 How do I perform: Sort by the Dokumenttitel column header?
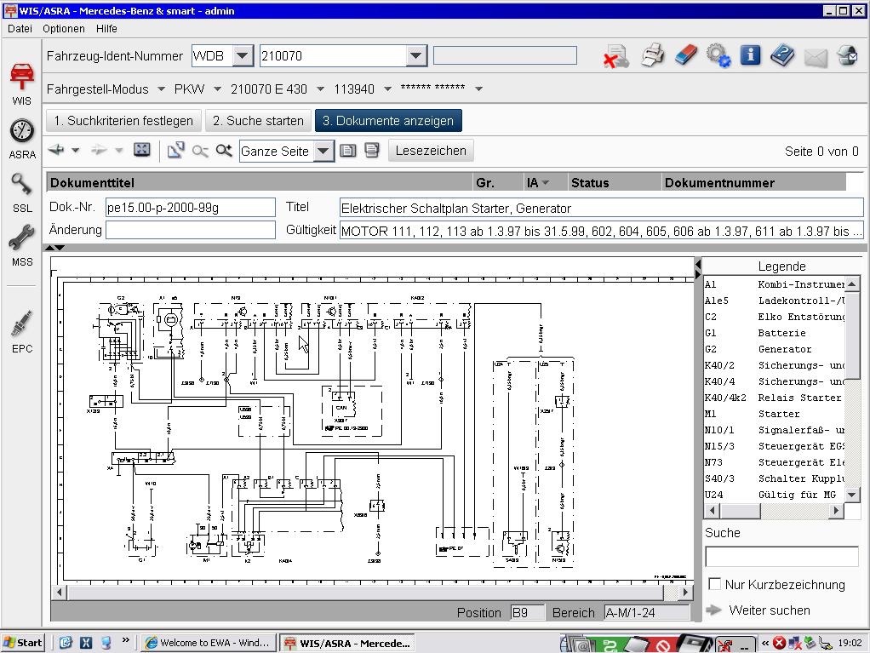[x=259, y=182]
